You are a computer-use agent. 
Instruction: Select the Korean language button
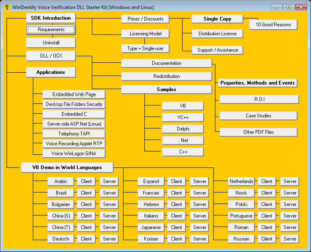(x=151, y=239)
